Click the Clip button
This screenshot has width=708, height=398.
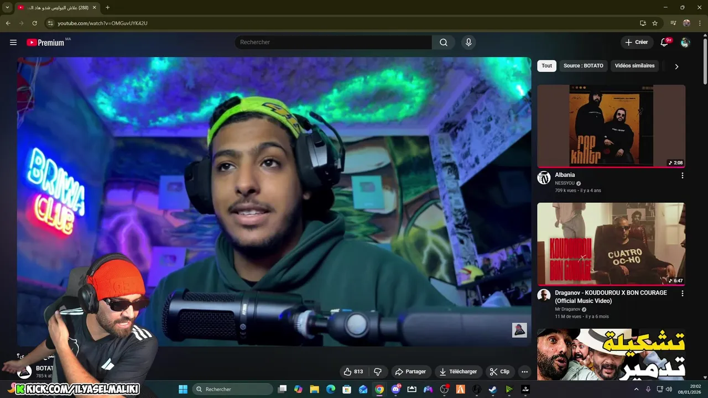tap(499, 372)
